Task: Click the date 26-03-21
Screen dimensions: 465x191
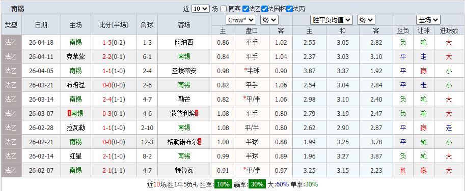Action: (x=41, y=85)
